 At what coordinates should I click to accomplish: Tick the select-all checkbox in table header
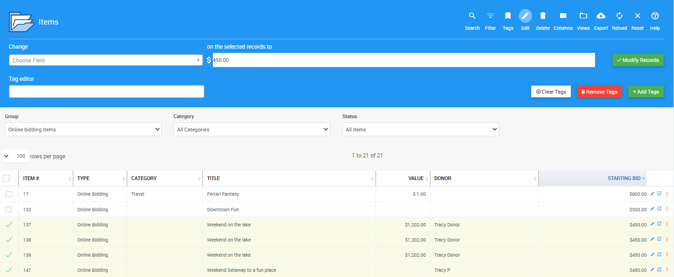[x=6, y=178]
